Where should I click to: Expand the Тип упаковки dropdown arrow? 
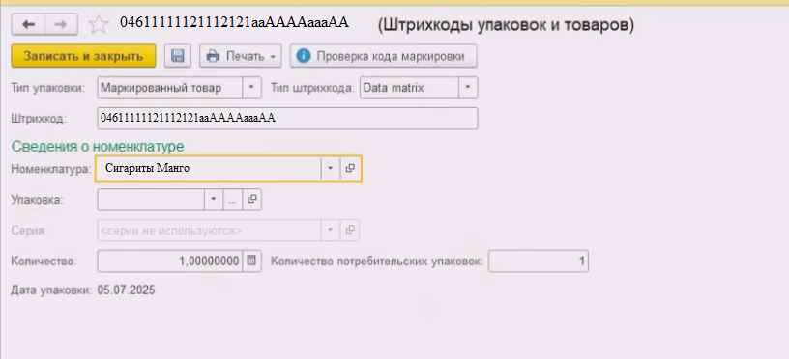(x=251, y=88)
